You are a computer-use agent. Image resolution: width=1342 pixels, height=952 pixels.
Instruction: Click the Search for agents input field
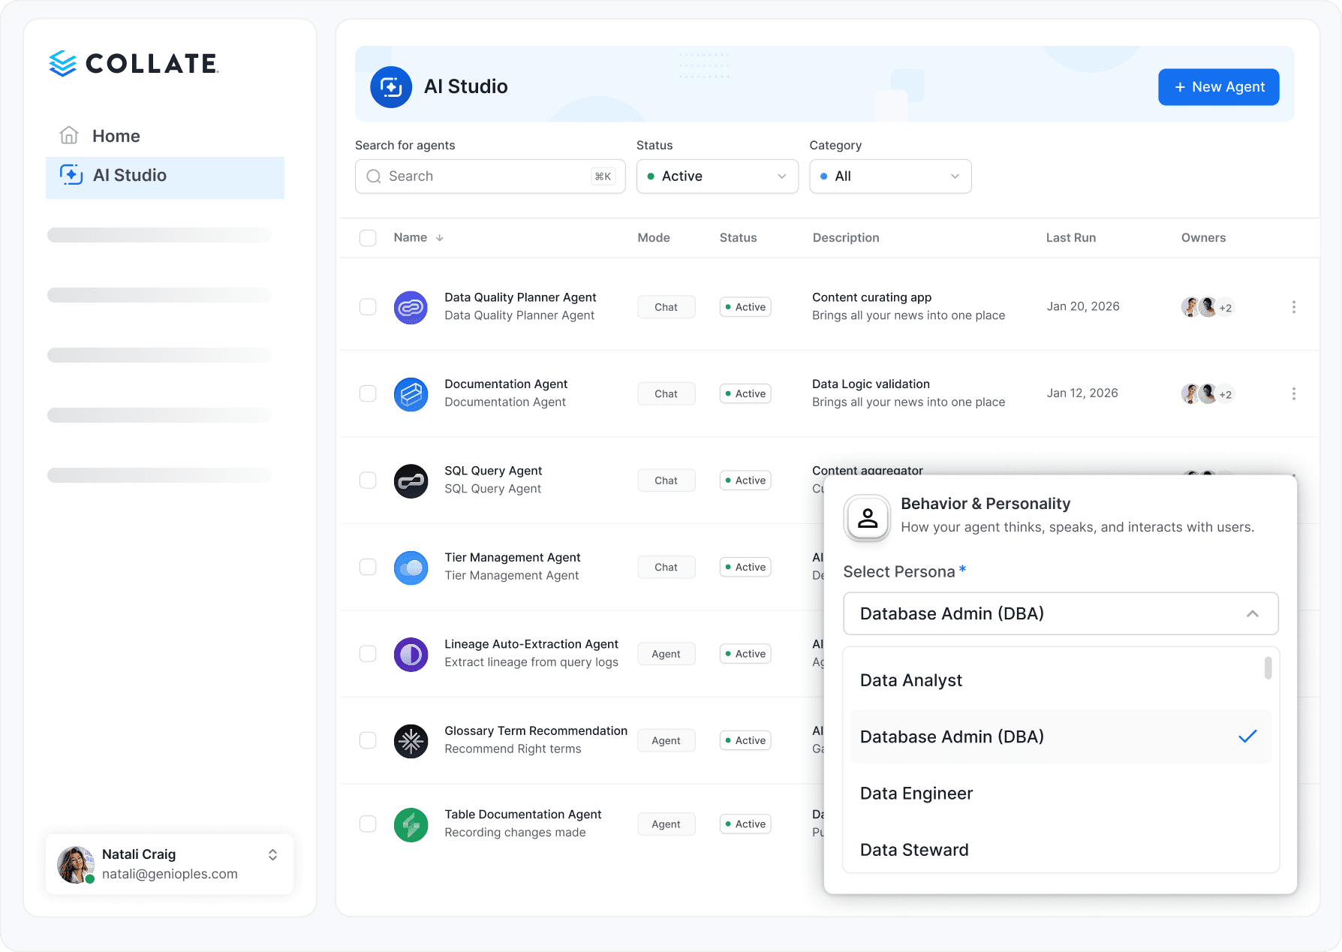coord(489,176)
